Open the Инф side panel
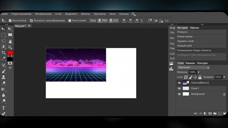The height and width of the screenshot is (128, 228). (x=172, y=28)
